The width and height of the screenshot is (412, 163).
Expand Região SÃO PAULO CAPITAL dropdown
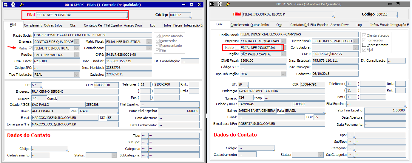click(283, 54)
